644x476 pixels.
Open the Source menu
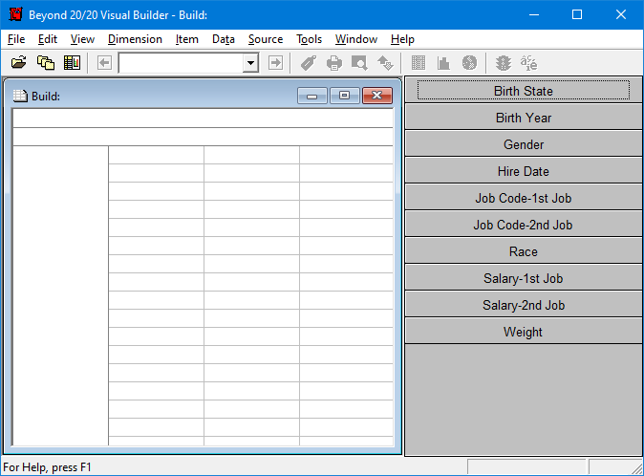[x=266, y=39]
